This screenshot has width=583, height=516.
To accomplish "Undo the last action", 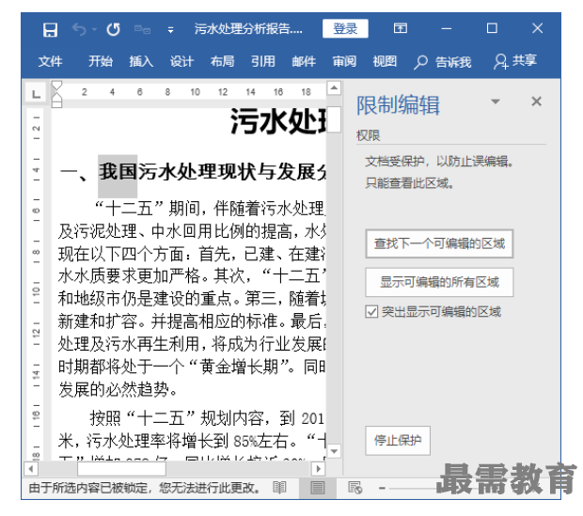I will pos(79,29).
